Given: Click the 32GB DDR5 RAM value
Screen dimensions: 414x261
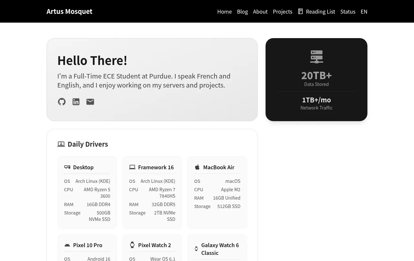Looking at the screenshot, I should [163, 204].
